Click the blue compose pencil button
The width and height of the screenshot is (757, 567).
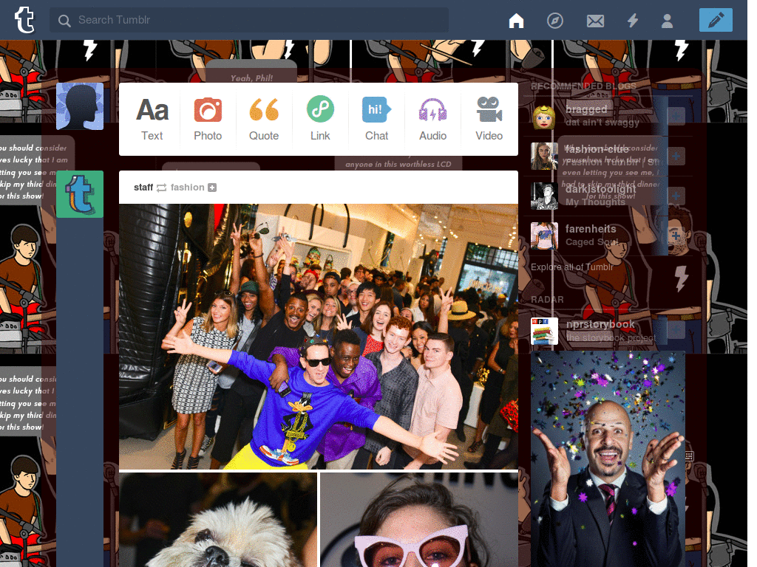point(716,20)
